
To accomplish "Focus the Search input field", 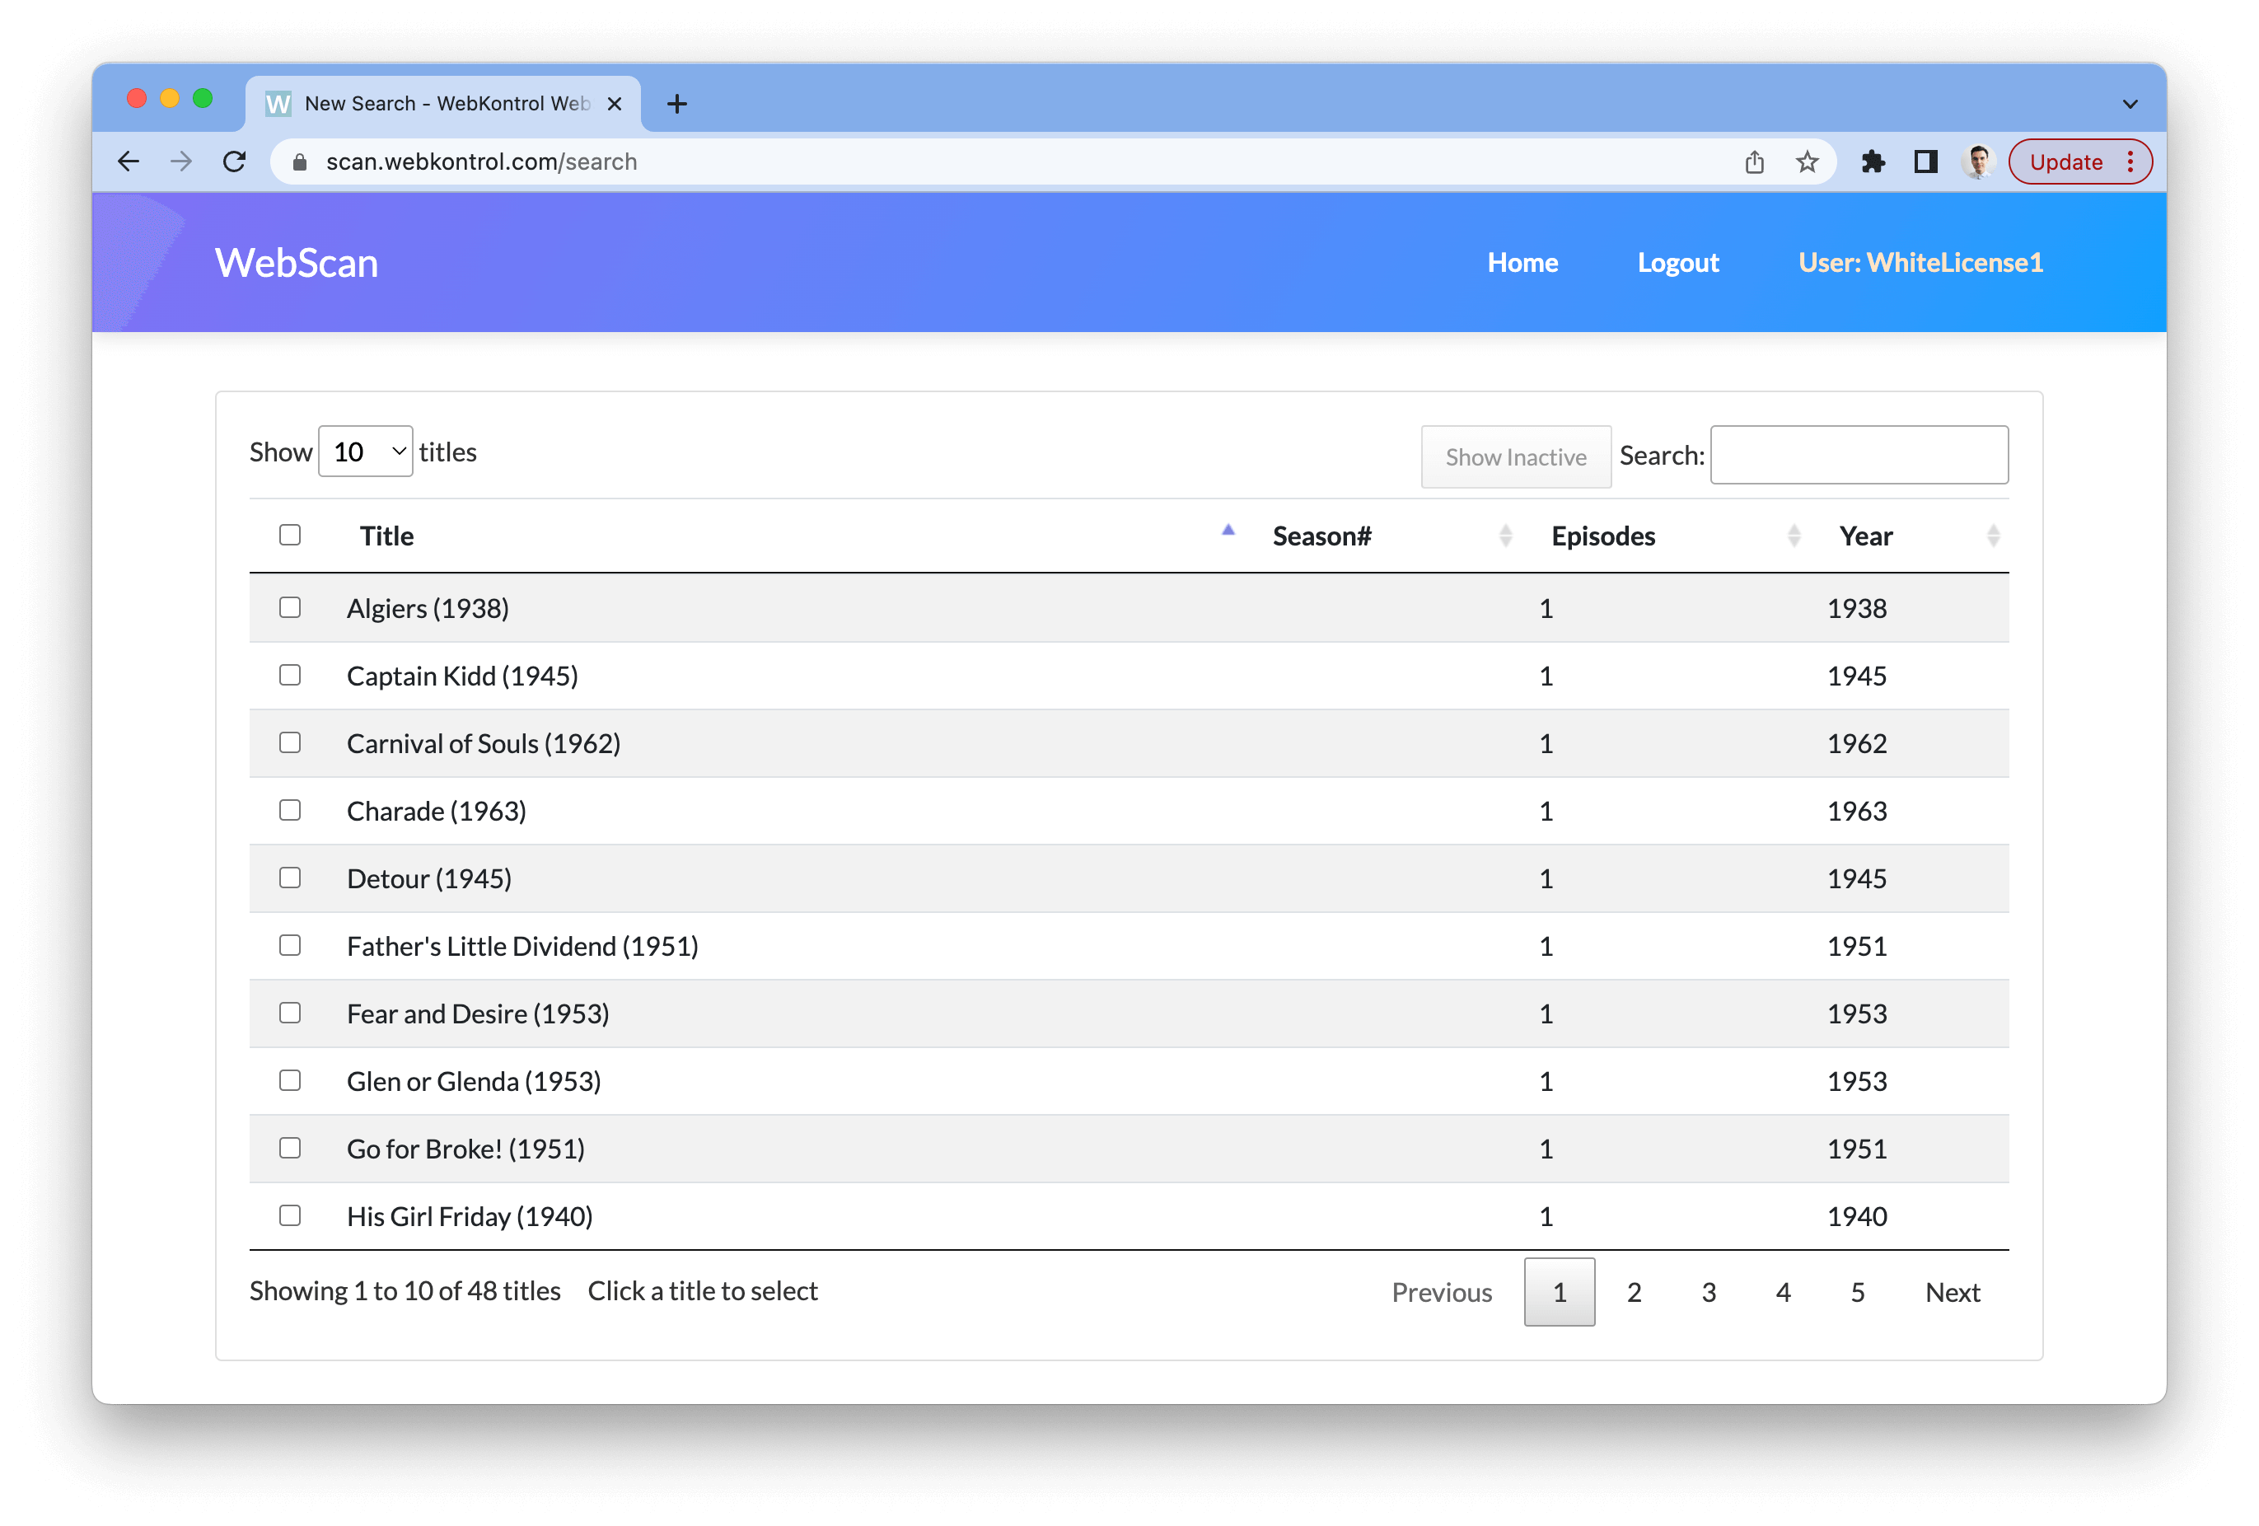I will pos(1859,455).
